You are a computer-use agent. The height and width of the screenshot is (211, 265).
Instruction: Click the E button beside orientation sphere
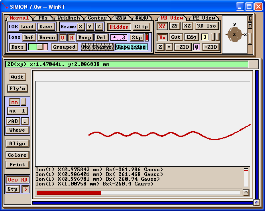pos(250,18)
